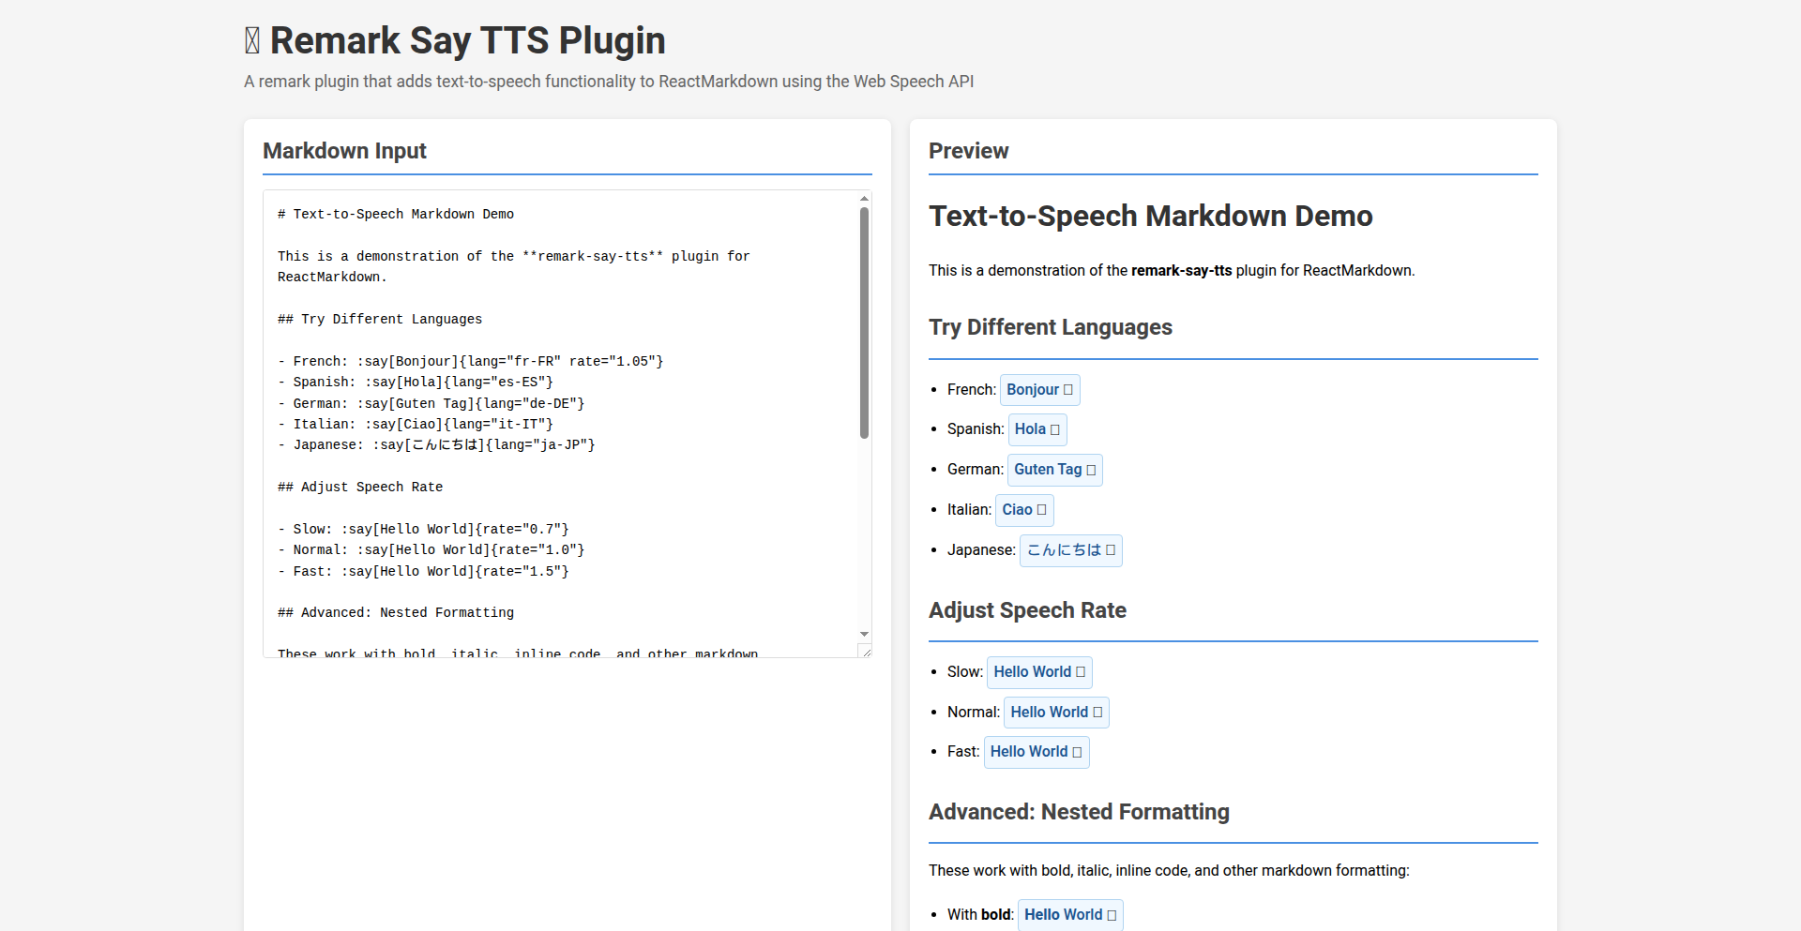Click the speaker icon in Slow Hello World
The image size is (1801, 931).
coord(1081,672)
